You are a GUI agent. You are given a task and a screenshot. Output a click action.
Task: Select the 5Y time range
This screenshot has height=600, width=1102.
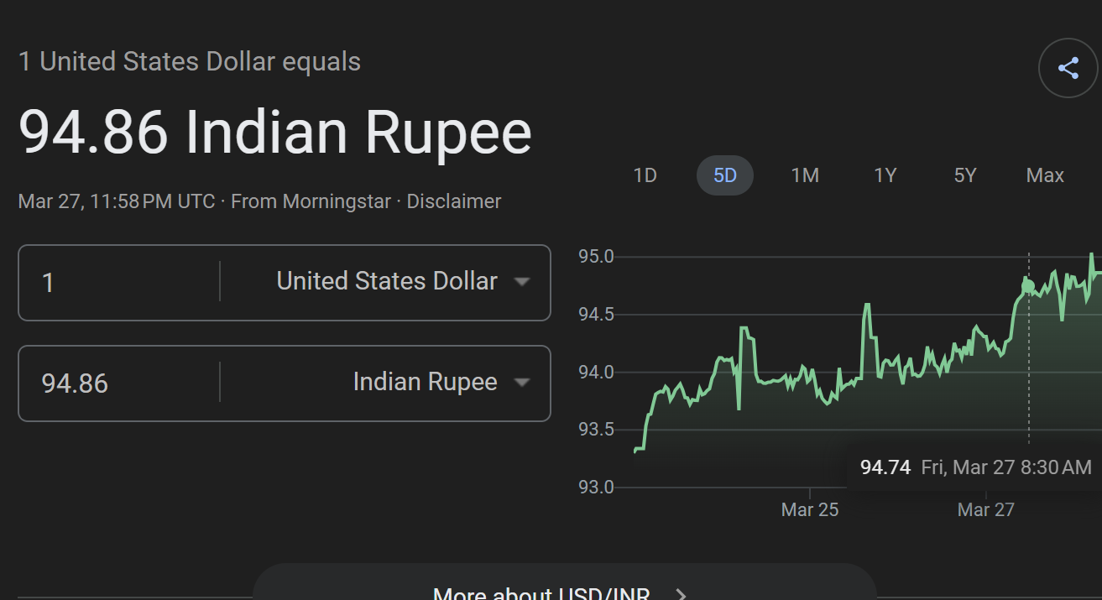click(965, 175)
